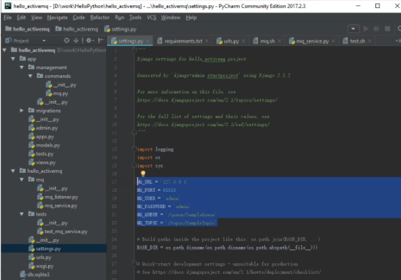Viewport: 401px width, 280px height.
Task: Click hello_activemq root breadcrumb
Action: click(27, 29)
